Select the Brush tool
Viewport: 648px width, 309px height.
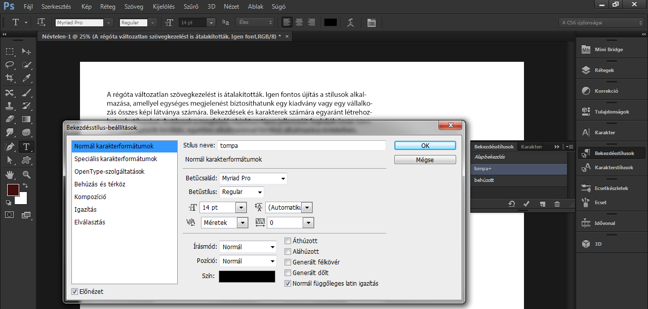coord(26,93)
